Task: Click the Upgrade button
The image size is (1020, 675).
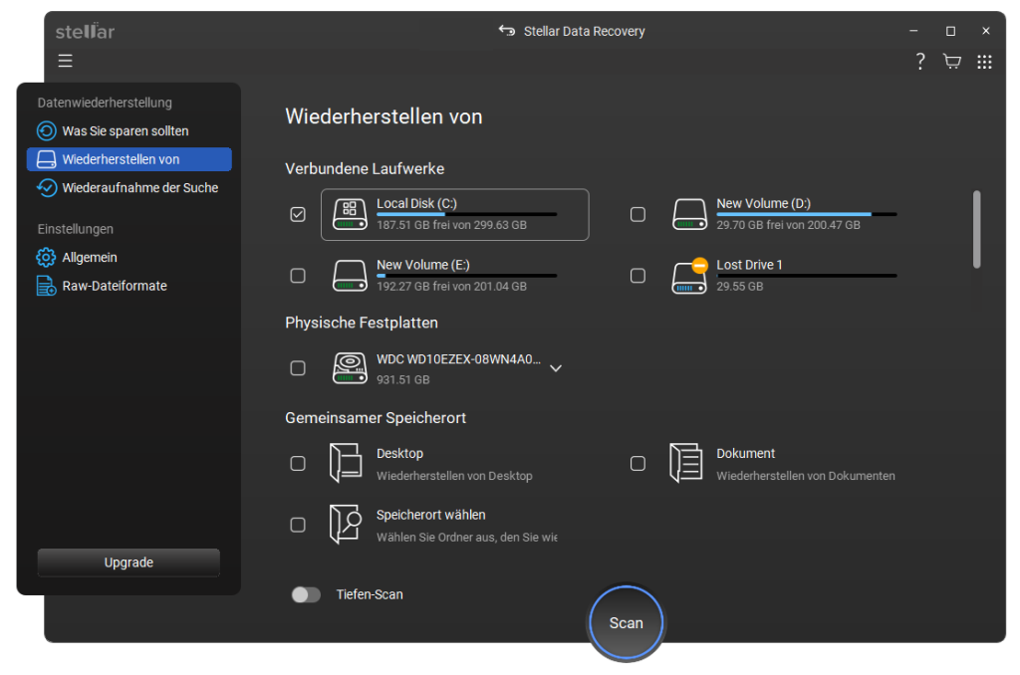Action: [x=128, y=562]
